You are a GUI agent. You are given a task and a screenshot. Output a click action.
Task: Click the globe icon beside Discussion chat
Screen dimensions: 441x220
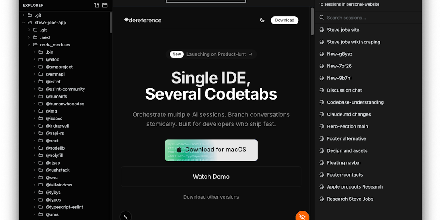(322, 90)
